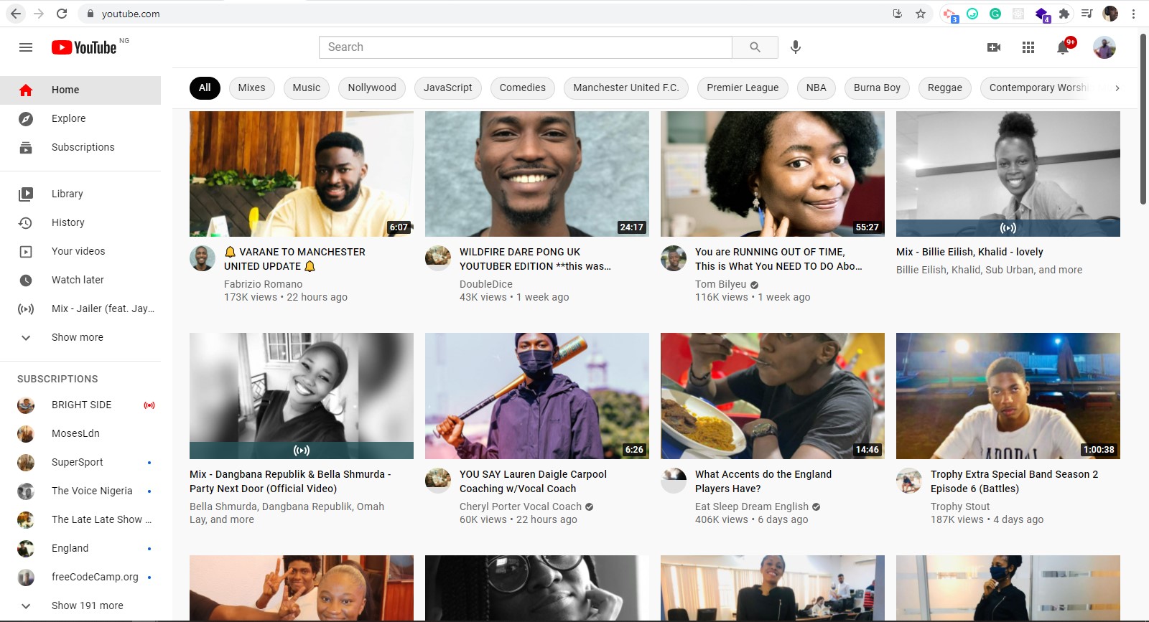The height and width of the screenshot is (622, 1149).
Task: Open WILDFIRE DARE PONG video thumbnail
Action: pos(537,174)
